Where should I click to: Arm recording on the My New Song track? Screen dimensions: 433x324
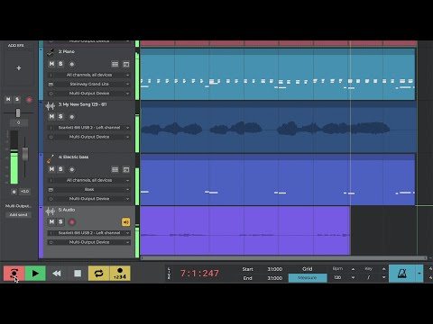(71, 117)
